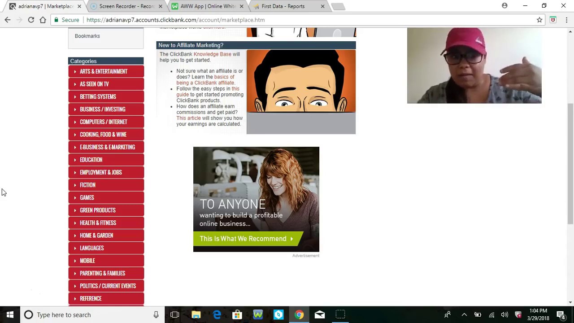Open a new Chrome tab
Image resolution: width=574 pixels, height=323 pixels.
point(339,6)
